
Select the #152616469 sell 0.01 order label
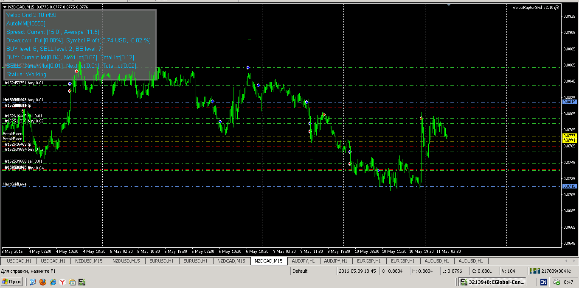pyautogui.click(x=23, y=116)
